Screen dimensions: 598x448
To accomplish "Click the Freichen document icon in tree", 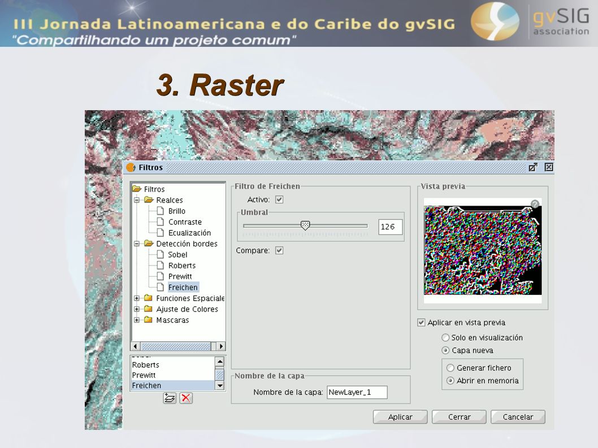I will click(x=161, y=287).
